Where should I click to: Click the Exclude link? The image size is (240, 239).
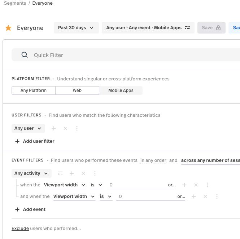pos(20,228)
